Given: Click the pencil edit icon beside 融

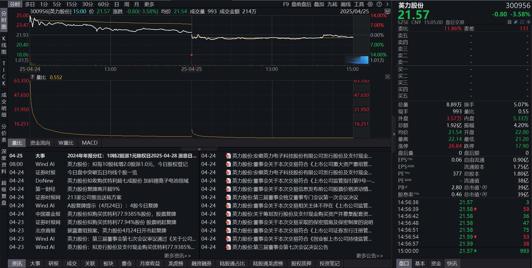Looking at the screenshot, I should (x=516, y=22).
